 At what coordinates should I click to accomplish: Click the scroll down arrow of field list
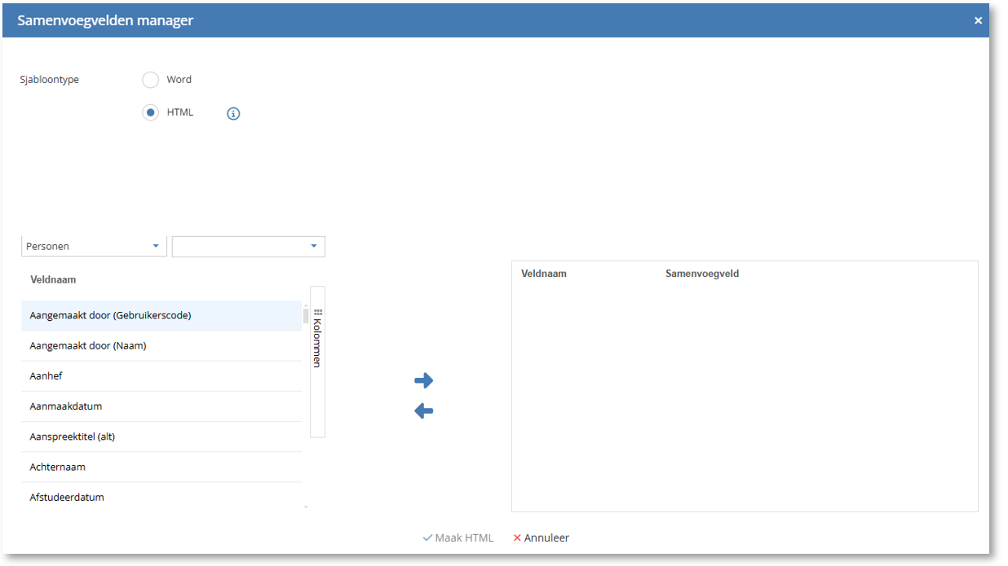(306, 507)
